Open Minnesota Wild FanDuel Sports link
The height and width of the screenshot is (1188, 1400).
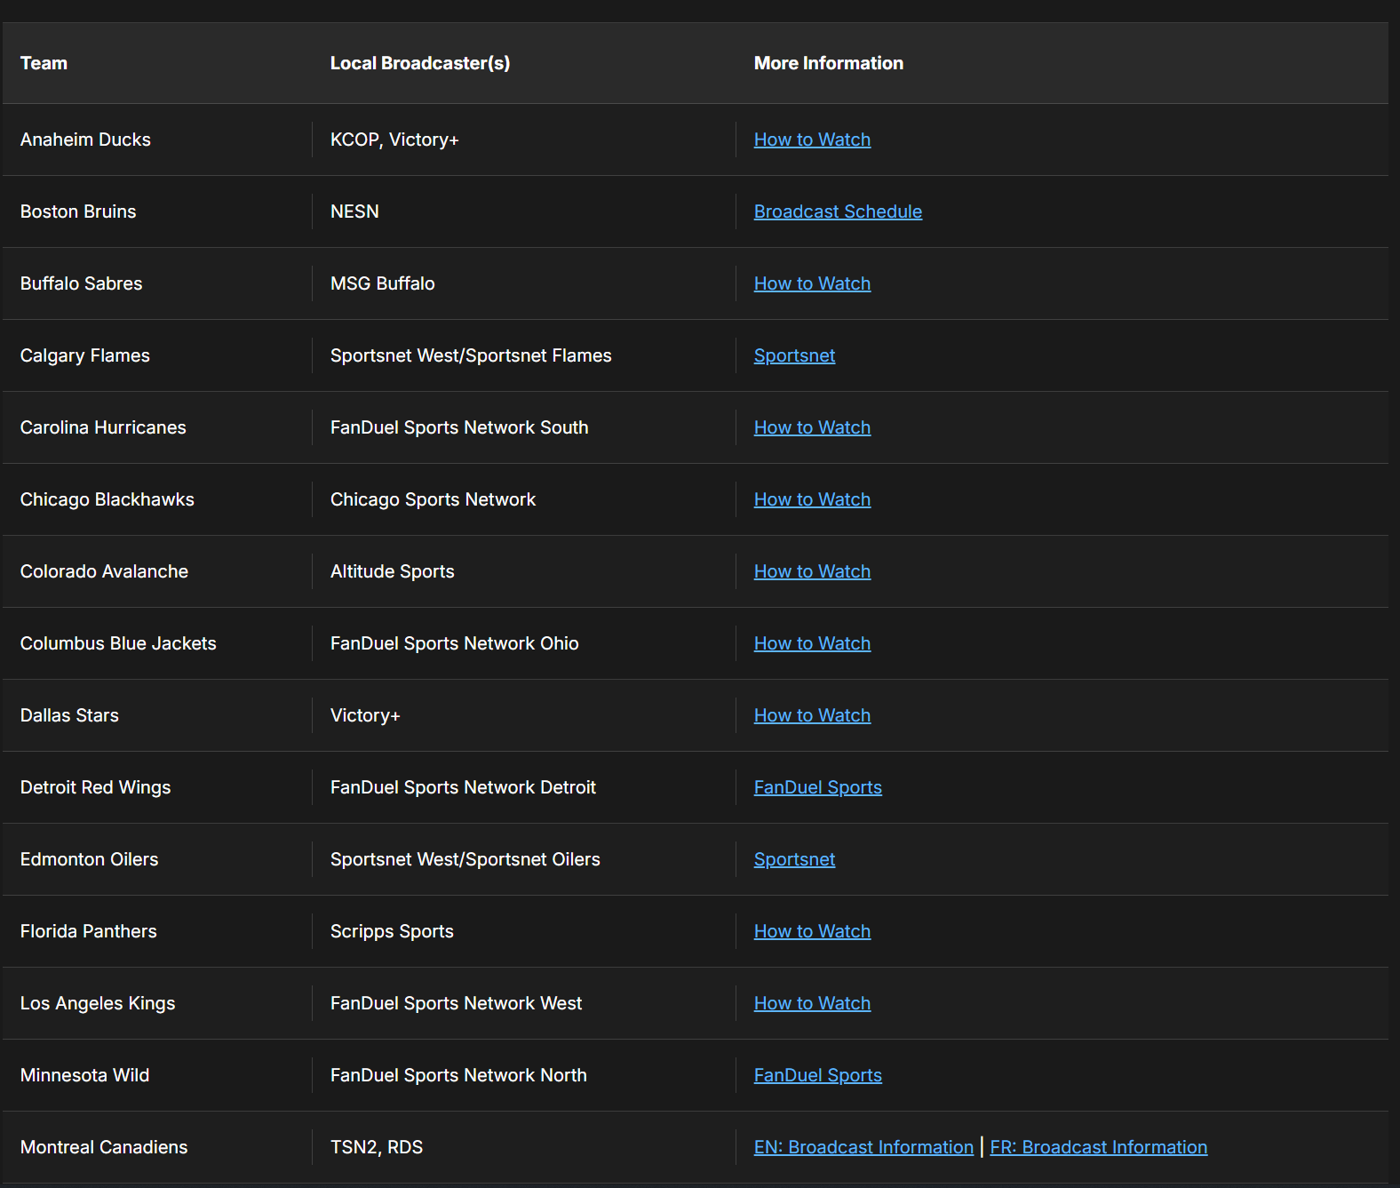click(x=817, y=1075)
